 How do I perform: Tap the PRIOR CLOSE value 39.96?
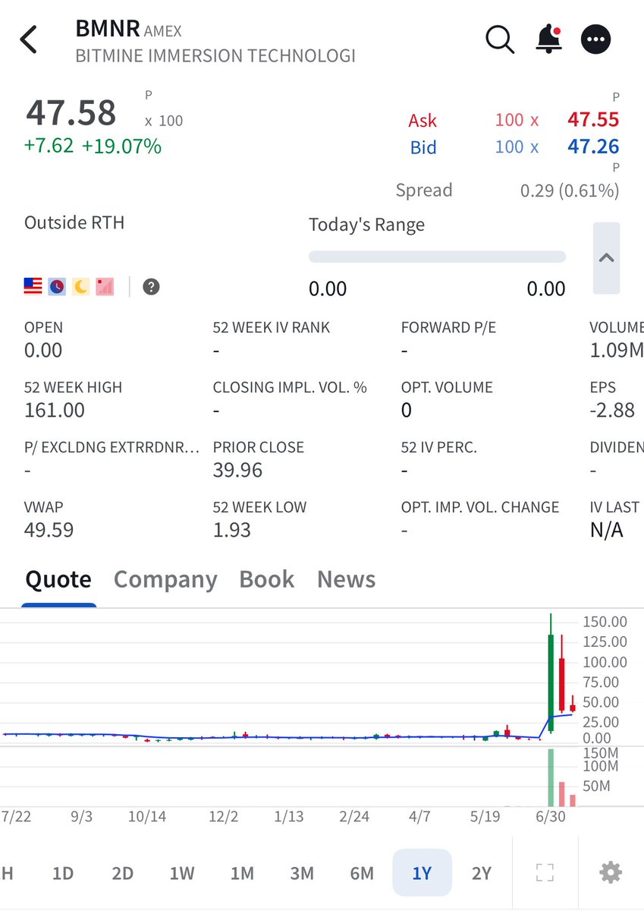click(237, 471)
